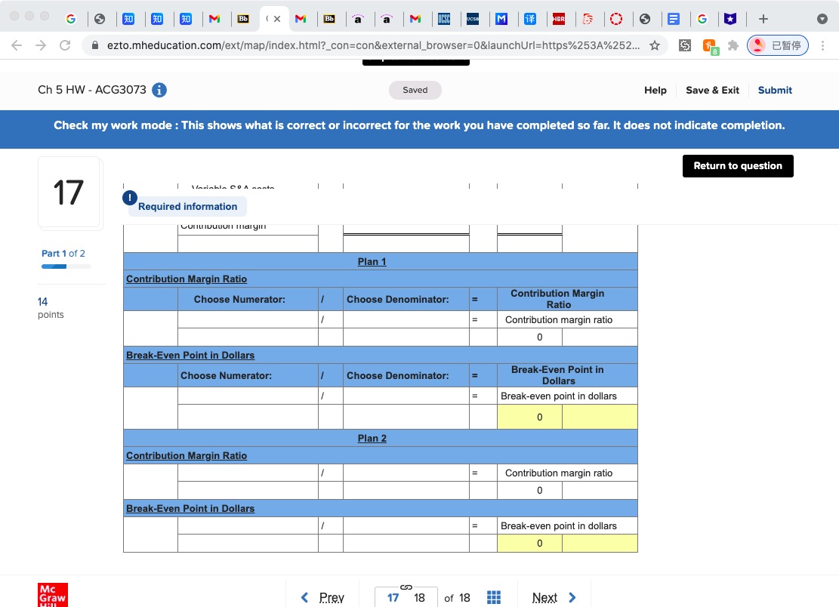Image resolution: width=839 pixels, height=607 pixels.
Task: Click the Saved status pill
Action: click(415, 90)
